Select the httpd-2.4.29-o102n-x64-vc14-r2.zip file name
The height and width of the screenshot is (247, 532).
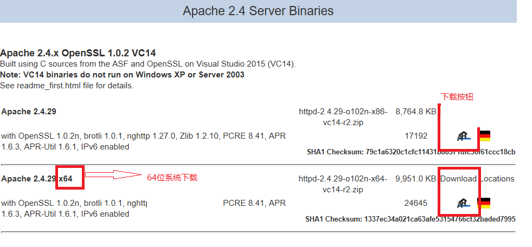343,184
